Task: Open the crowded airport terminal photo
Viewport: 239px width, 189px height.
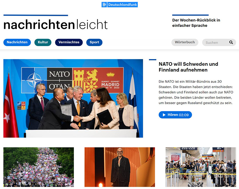Action: click(x=201, y=167)
